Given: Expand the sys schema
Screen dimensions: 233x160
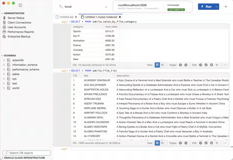Looking at the screenshot, I should [4, 79].
